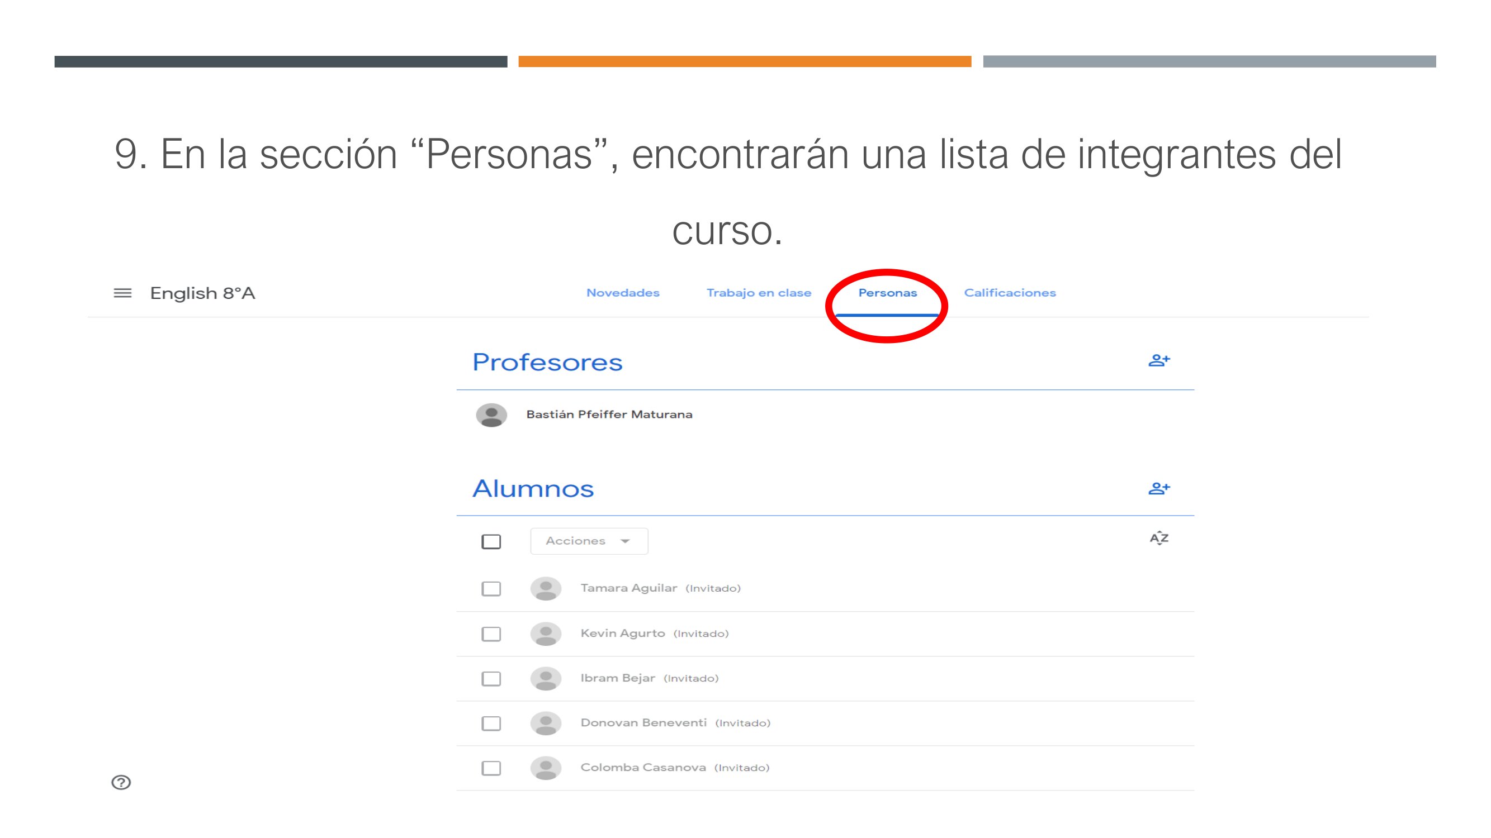Click Colomba Casanova's avatar icon
Viewport: 1491px width, 838px height.
(546, 768)
